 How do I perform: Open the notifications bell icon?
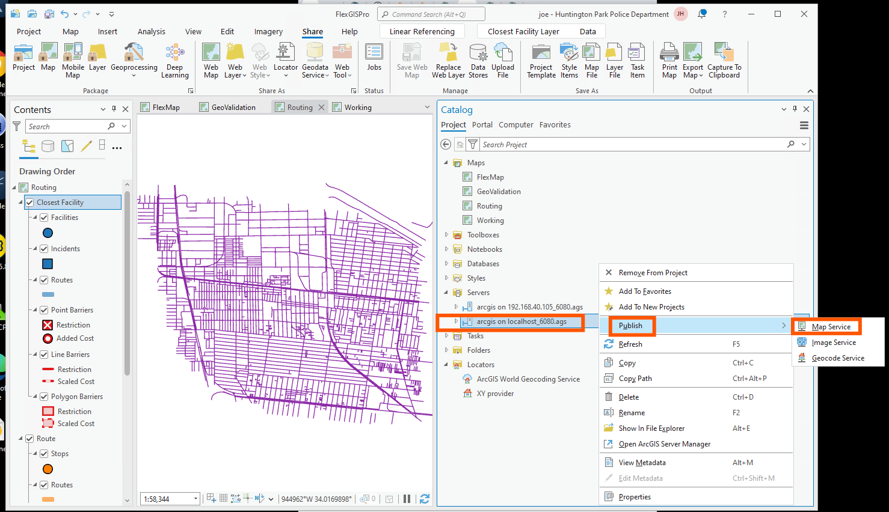[x=702, y=14]
